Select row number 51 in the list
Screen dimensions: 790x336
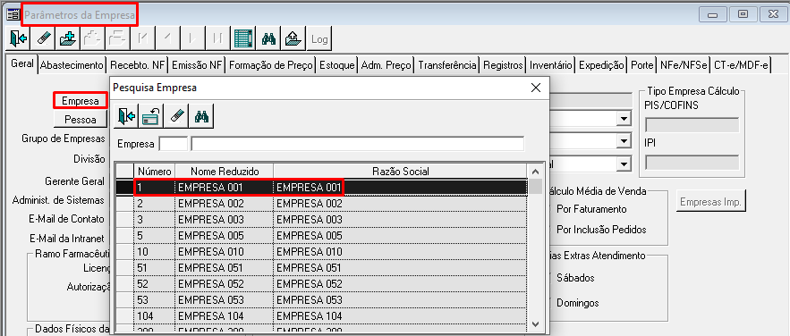tap(321, 268)
